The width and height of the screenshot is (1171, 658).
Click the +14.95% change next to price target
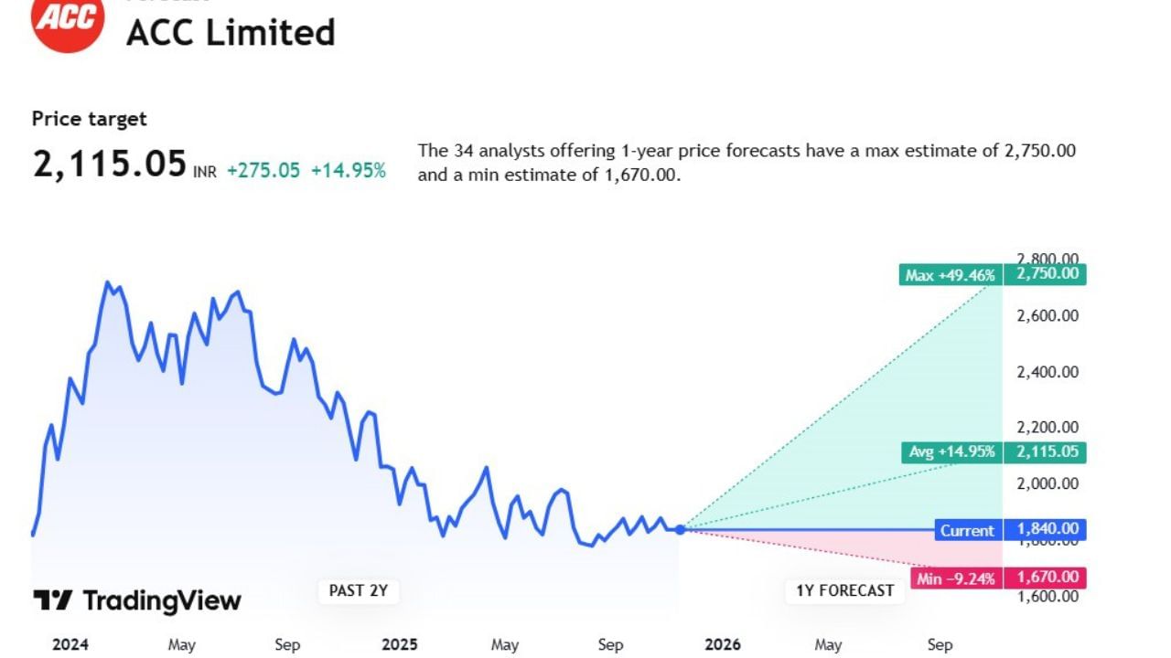point(349,170)
